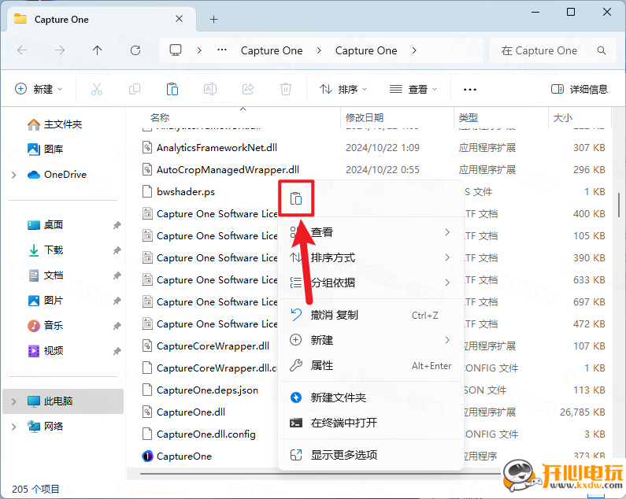Screen dimensions: 626x499
Task: Open a new tab with plus button
Action: click(214, 19)
